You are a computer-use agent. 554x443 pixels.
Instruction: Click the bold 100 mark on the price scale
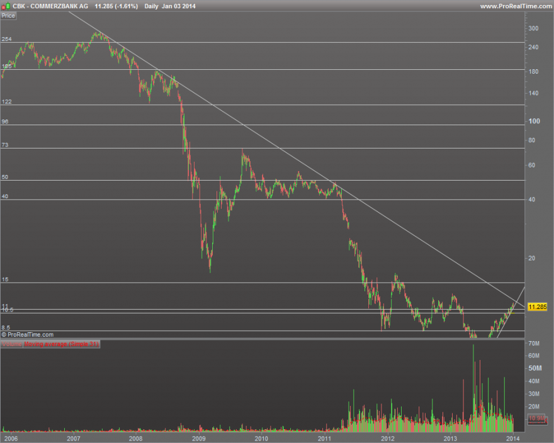point(534,121)
